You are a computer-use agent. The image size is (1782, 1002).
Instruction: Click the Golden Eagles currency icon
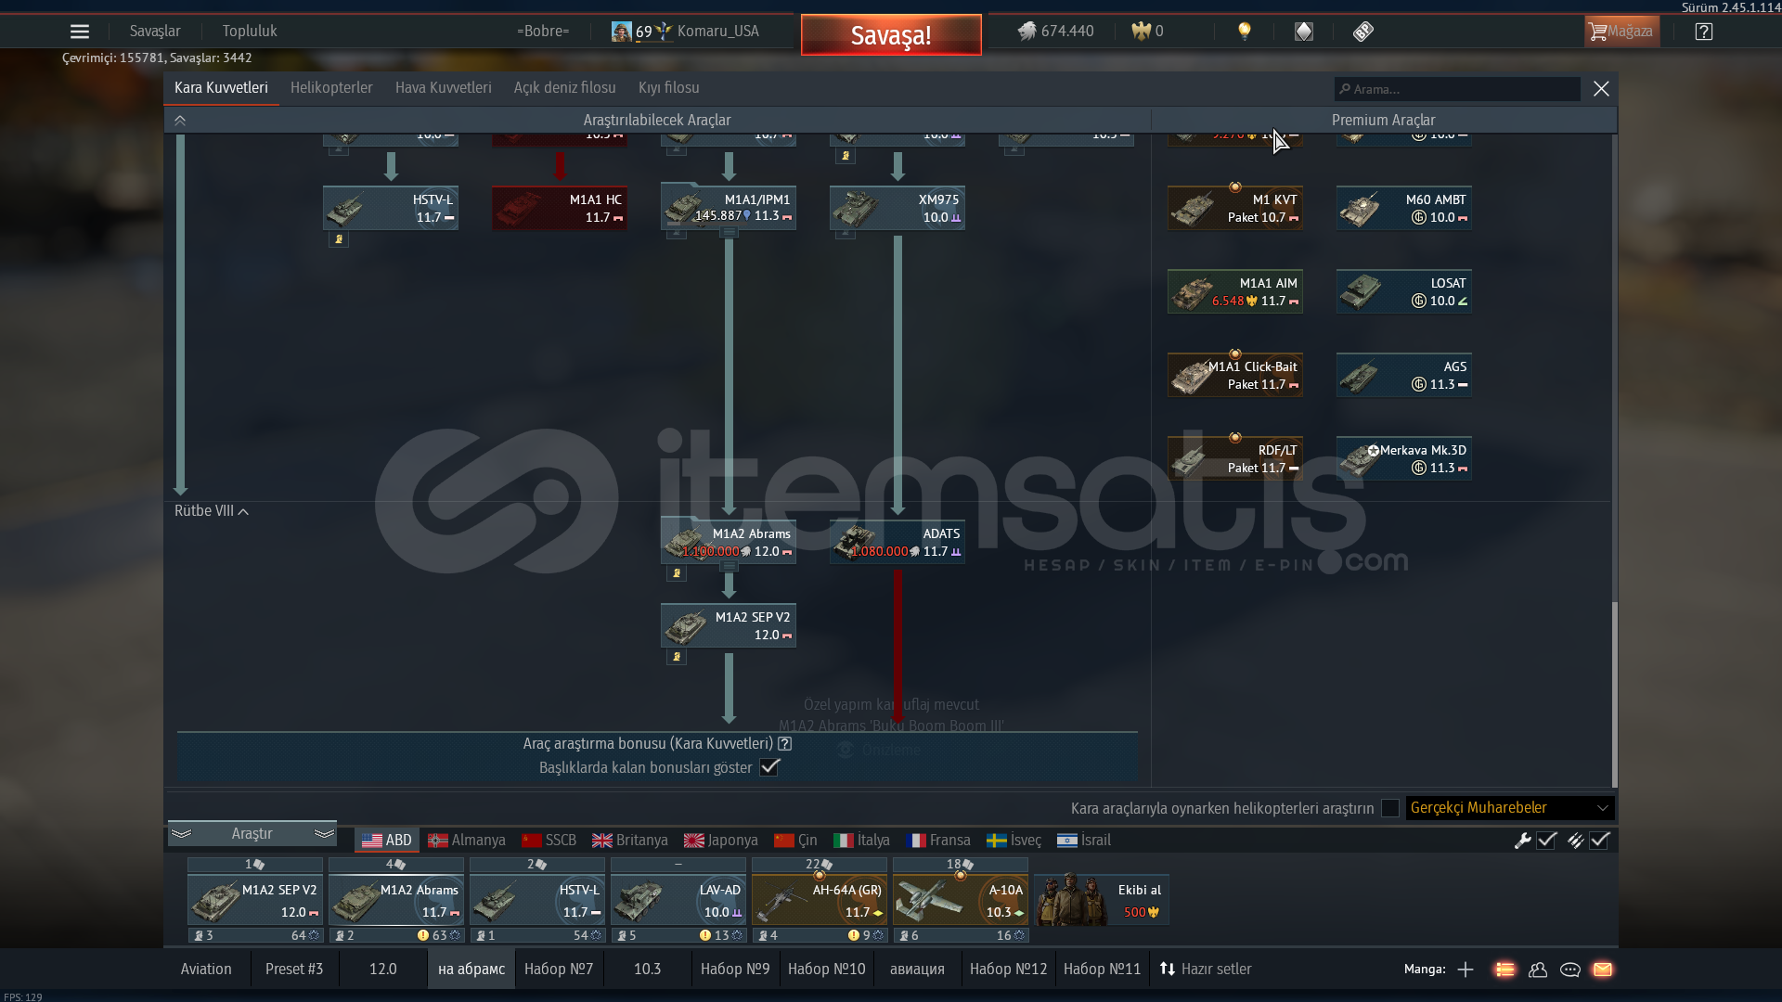pos(1141,32)
